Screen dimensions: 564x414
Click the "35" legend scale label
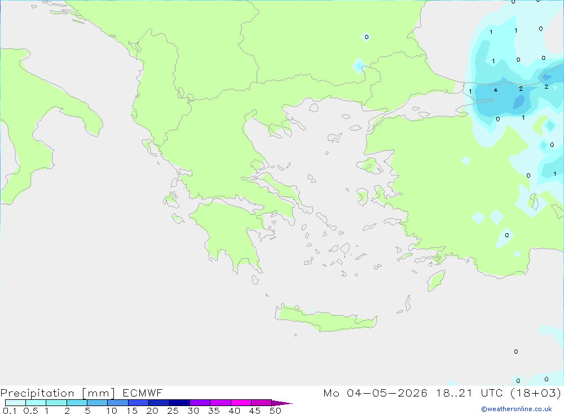click(214, 411)
